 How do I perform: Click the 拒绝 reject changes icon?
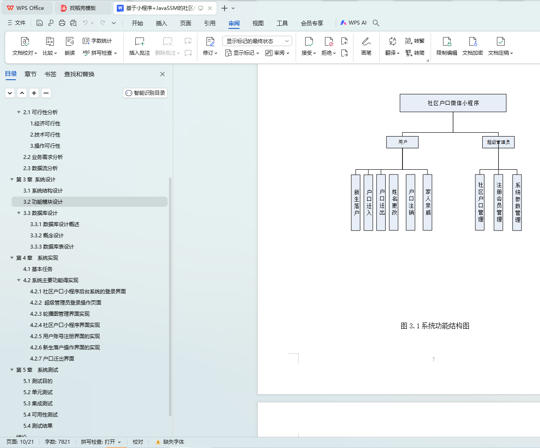328,42
